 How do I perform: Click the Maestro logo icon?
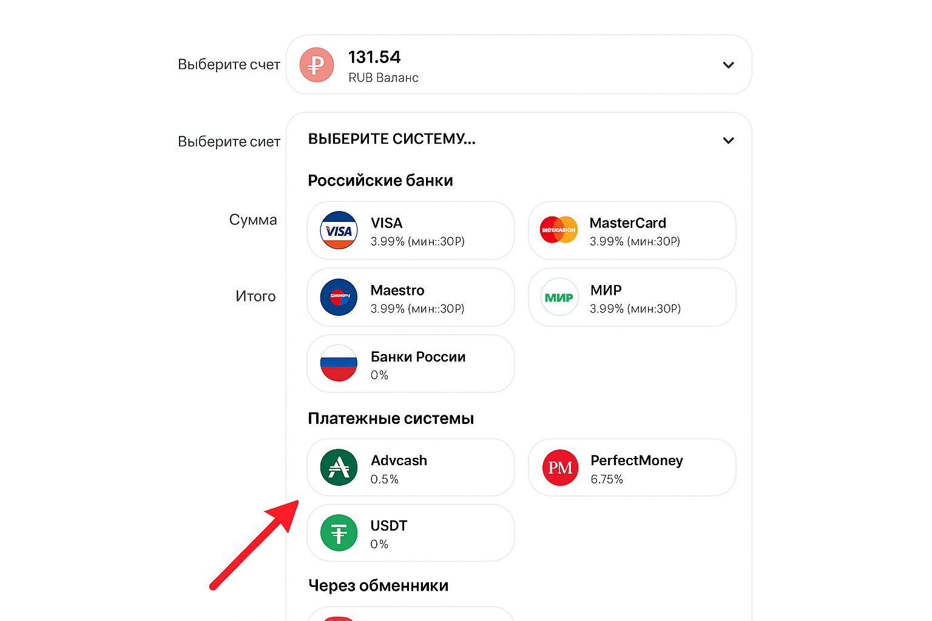(x=339, y=297)
